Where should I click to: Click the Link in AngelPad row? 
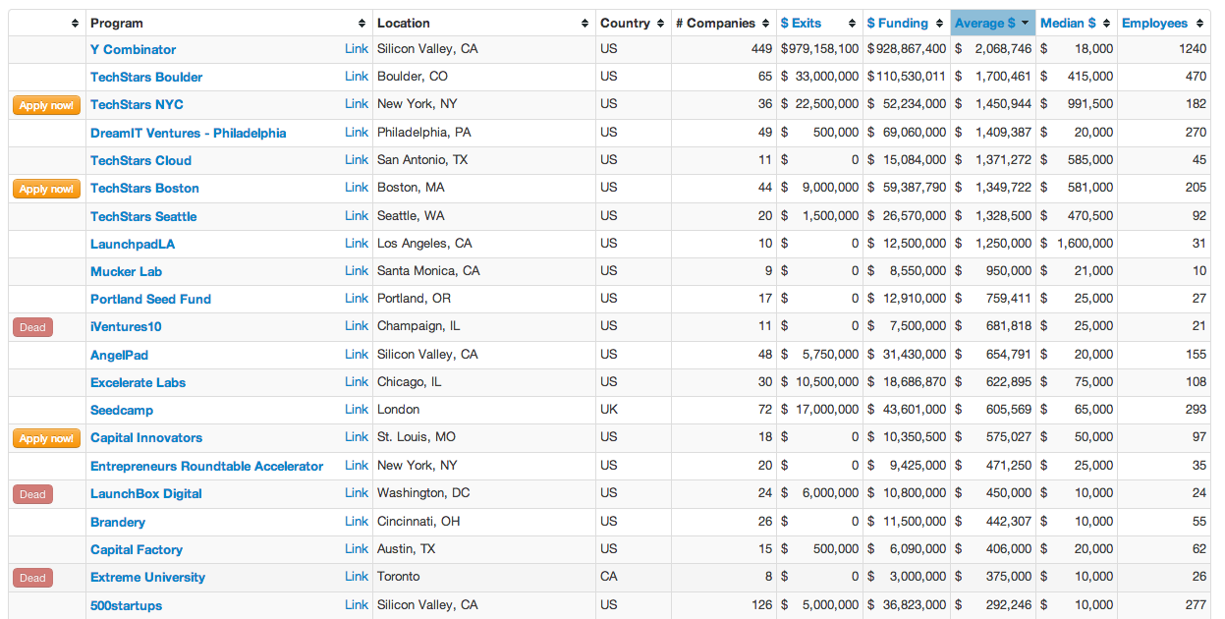[357, 354]
